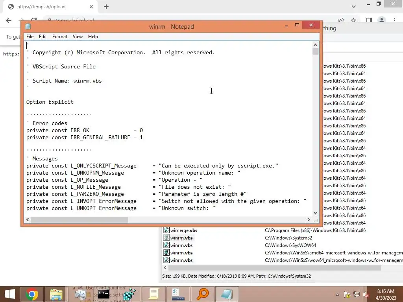The width and height of the screenshot is (403, 302).
Task: Open the Format menu in Notepad
Action: coord(60,37)
